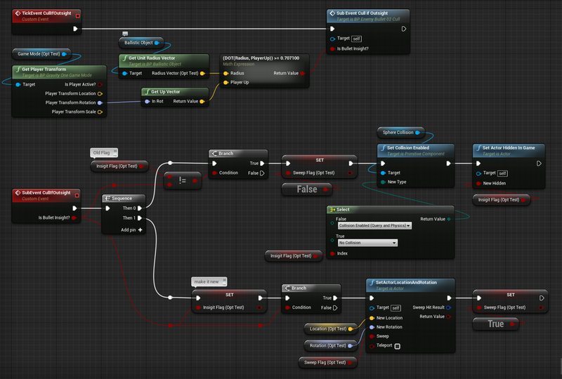Click TickEvent CullIfOutsight execution output pin

pos(75,29)
